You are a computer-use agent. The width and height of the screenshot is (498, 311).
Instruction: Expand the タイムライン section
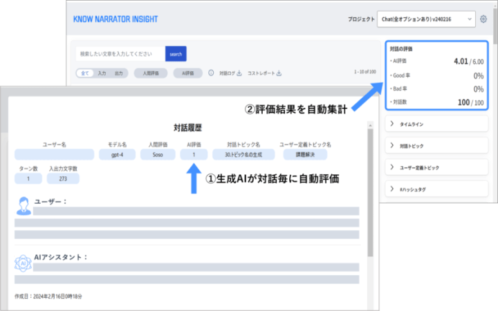coord(436,124)
